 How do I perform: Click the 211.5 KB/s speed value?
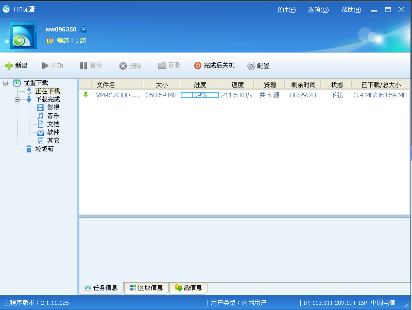[x=236, y=95]
